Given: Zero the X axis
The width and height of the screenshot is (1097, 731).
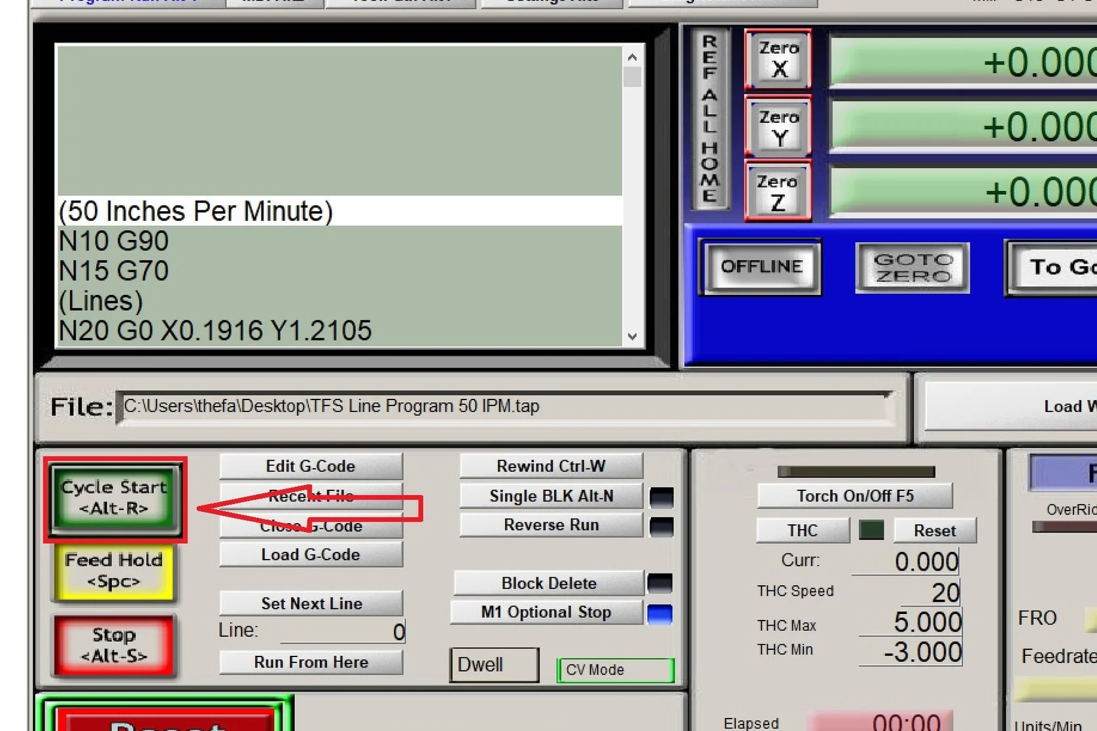Looking at the screenshot, I should (x=778, y=59).
